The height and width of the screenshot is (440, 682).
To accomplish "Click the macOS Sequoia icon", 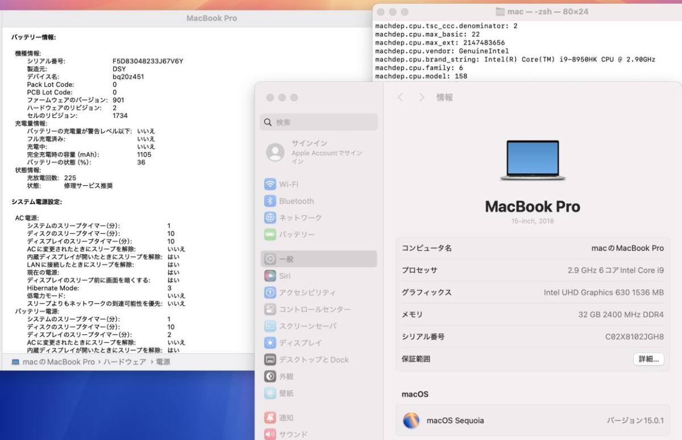I will click(411, 421).
